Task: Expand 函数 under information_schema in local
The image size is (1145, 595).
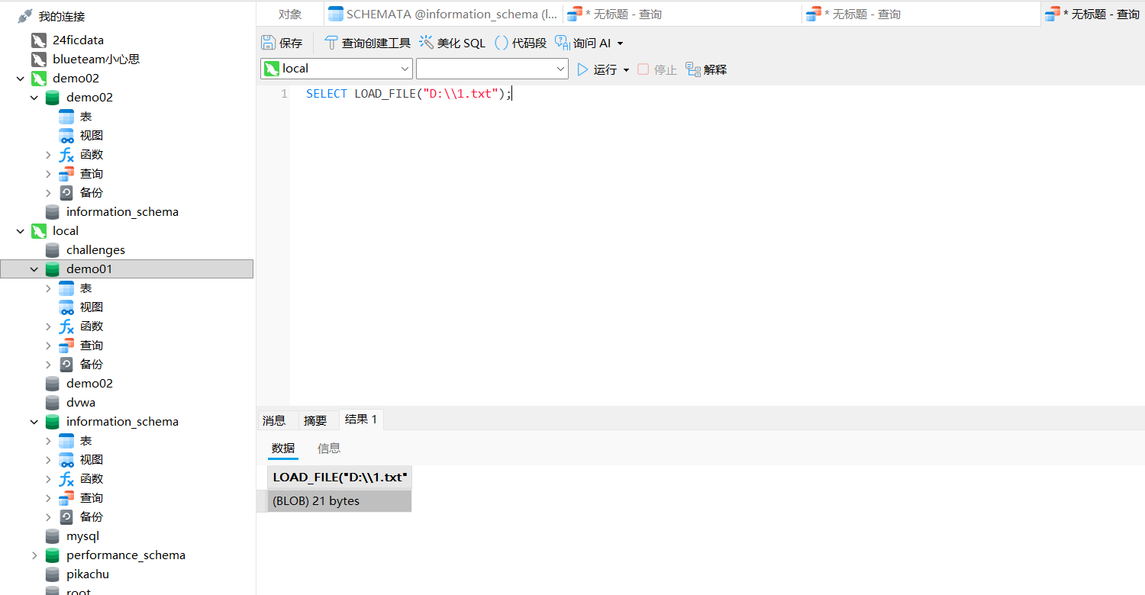Action: [48, 478]
